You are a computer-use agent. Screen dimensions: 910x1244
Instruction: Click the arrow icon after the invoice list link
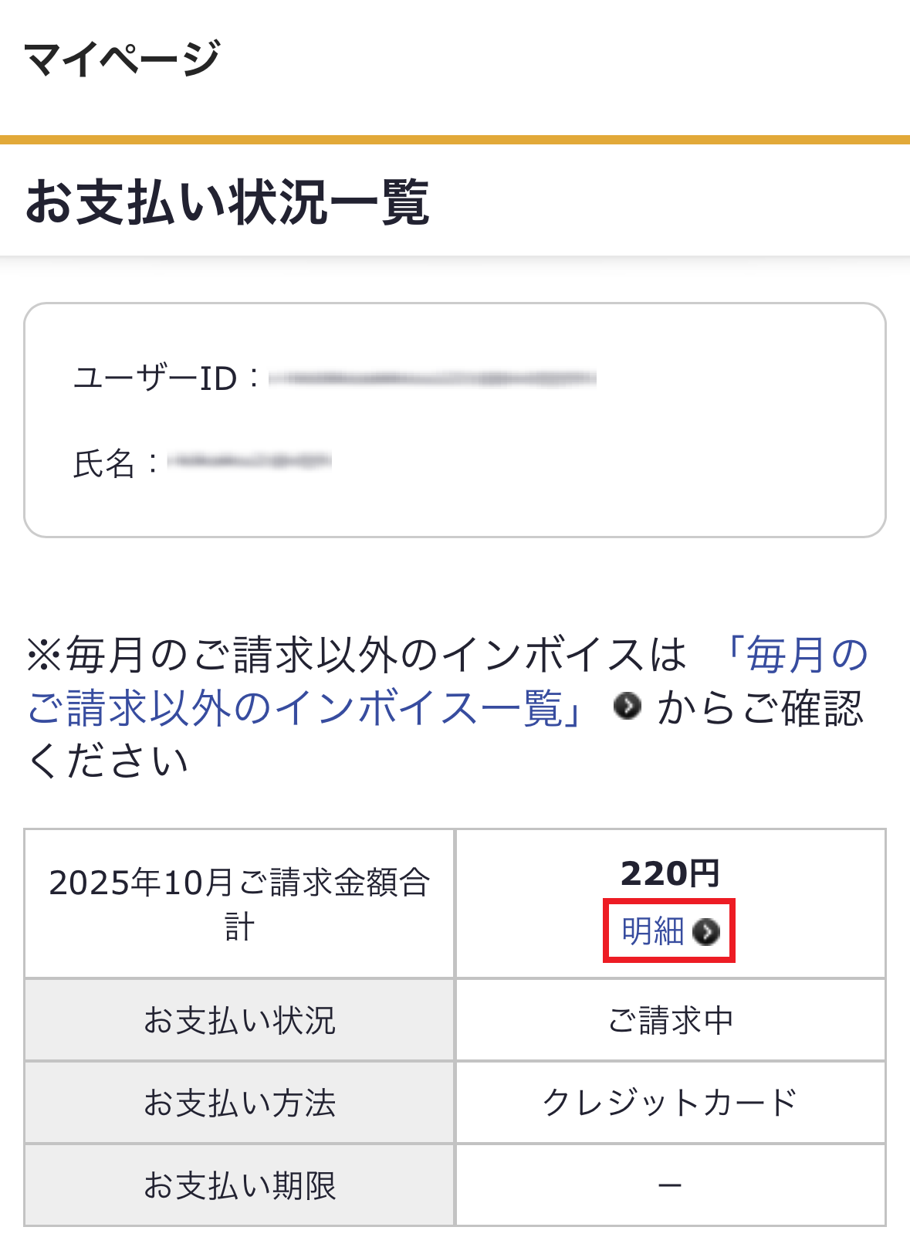628,706
